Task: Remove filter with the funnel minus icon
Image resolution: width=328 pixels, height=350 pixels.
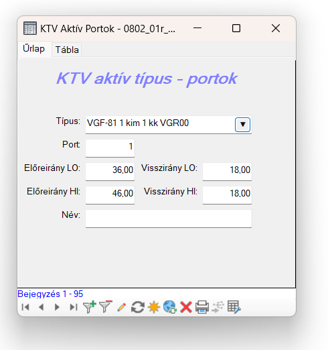Action: tap(106, 307)
